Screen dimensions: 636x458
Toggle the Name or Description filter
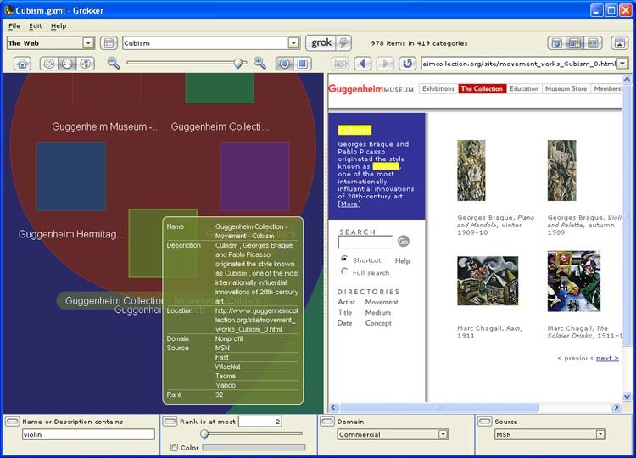tap(13, 422)
